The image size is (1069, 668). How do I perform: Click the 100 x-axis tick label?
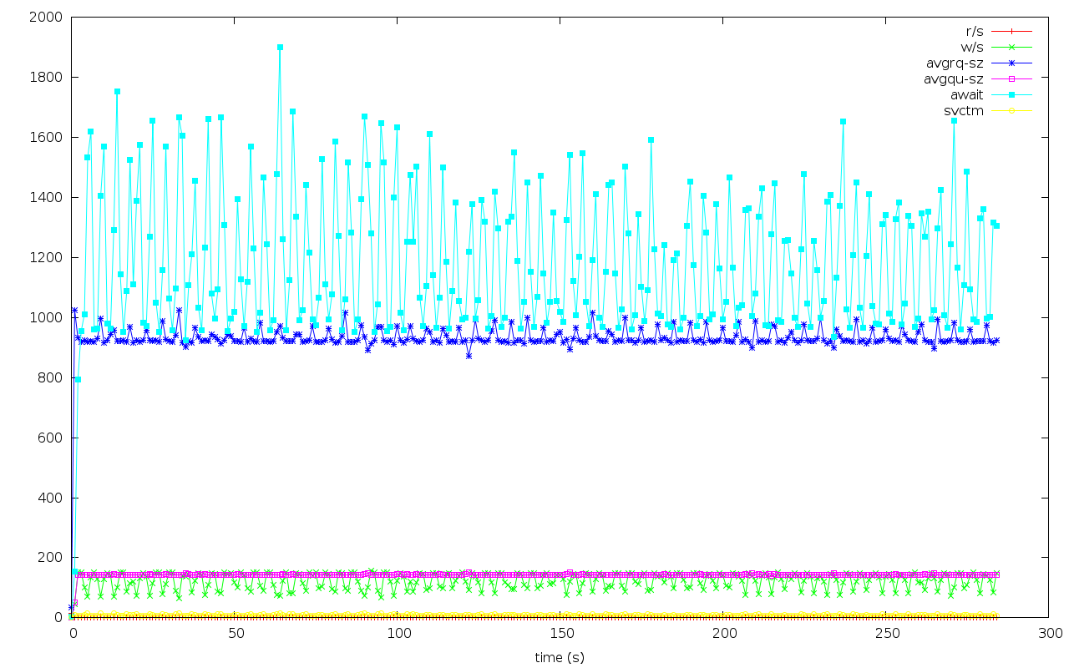coord(398,634)
